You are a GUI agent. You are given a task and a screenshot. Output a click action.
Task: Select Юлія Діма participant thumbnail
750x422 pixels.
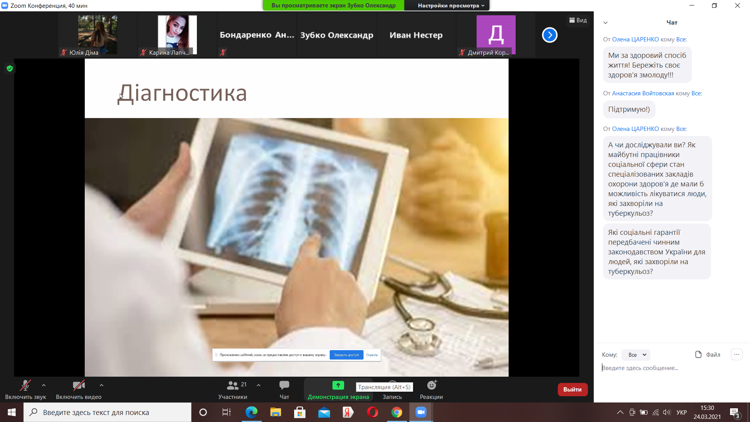pos(97,35)
